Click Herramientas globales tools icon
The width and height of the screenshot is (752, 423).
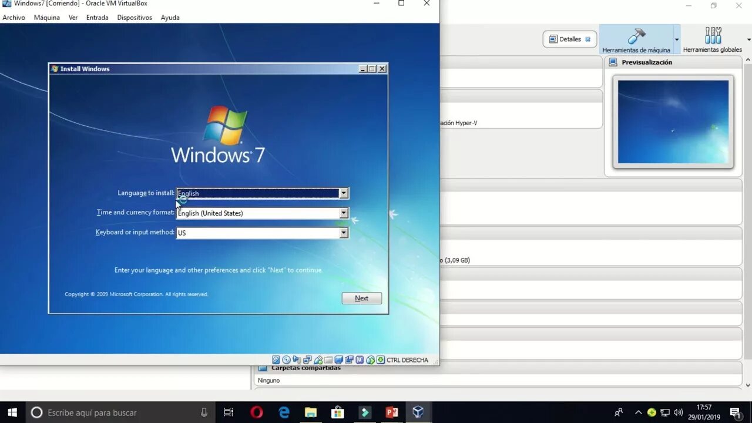click(x=713, y=36)
